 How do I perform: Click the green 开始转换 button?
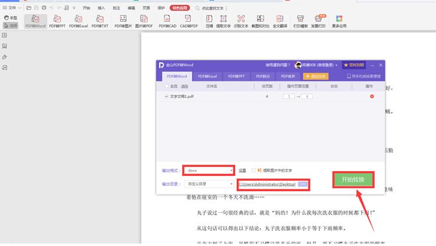pos(353,180)
